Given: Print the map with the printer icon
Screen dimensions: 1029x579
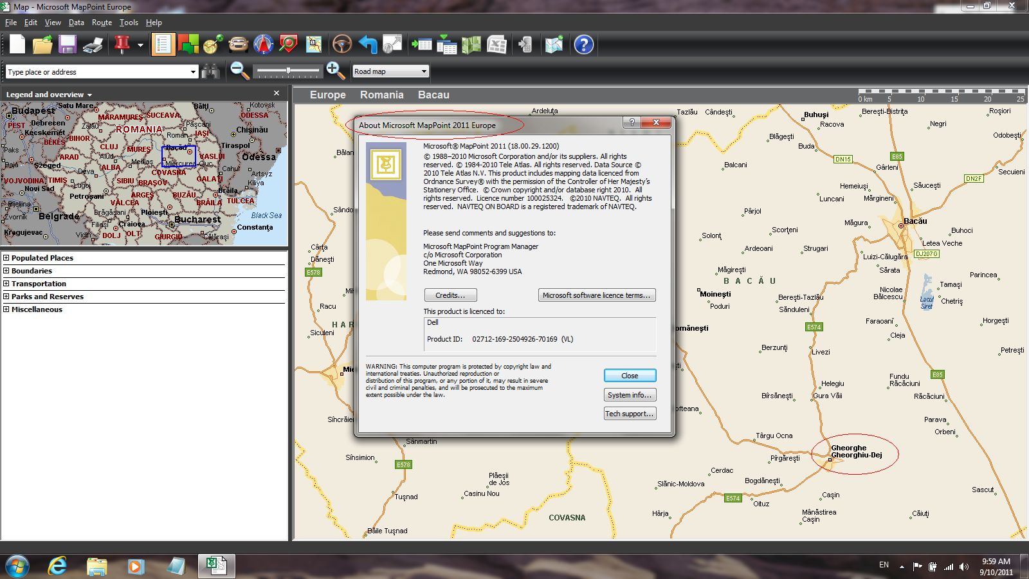Looking at the screenshot, I should click(x=93, y=44).
